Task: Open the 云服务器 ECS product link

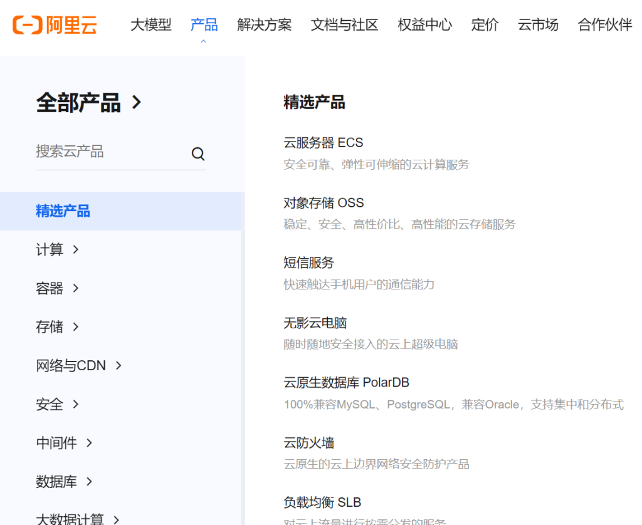Action: click(324, 143)
